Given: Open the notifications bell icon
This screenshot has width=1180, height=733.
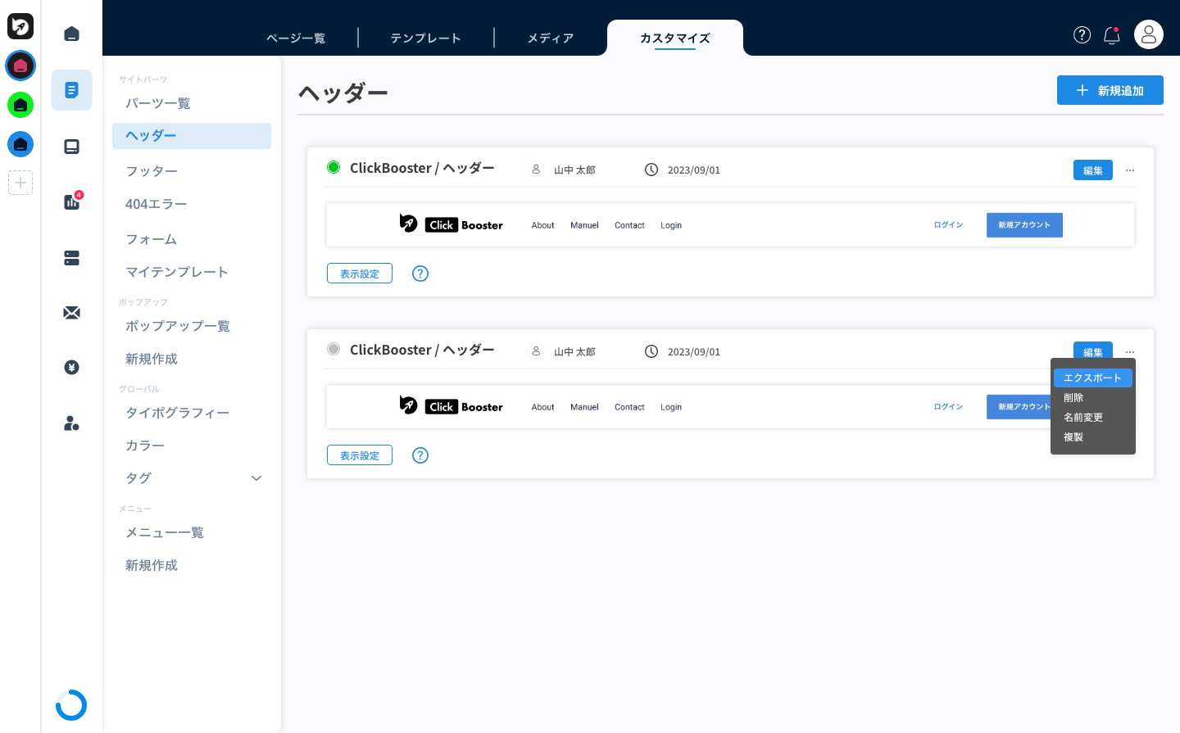Looking at the screenshot, I should point(1111,35).
